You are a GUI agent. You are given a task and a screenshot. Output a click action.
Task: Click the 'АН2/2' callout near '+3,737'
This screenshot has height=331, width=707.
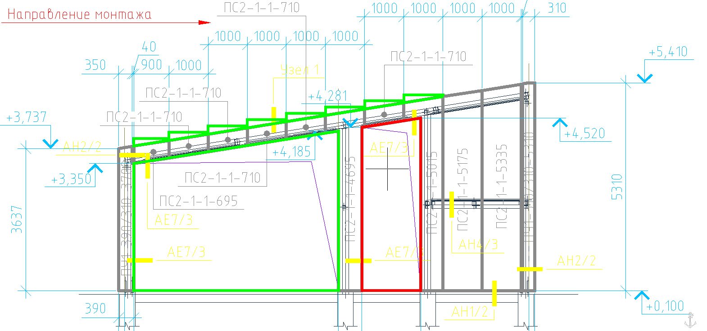coord(82,147)
